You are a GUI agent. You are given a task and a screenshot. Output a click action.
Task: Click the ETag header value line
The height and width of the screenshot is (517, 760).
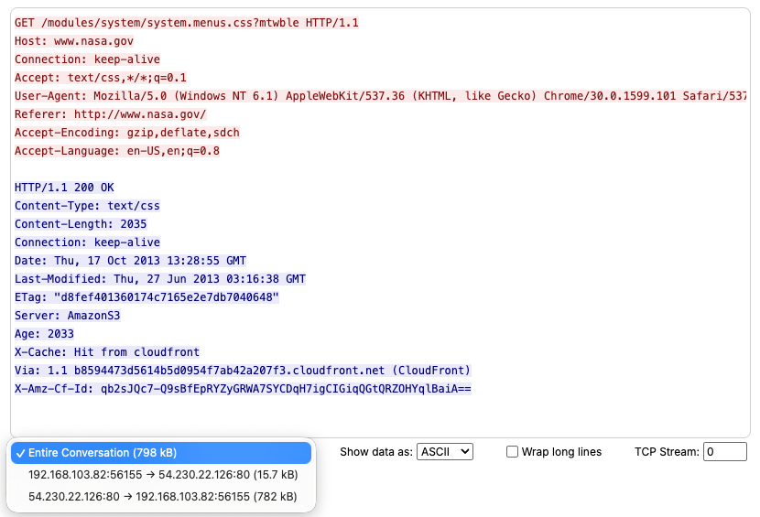click(x=147, y=297)
